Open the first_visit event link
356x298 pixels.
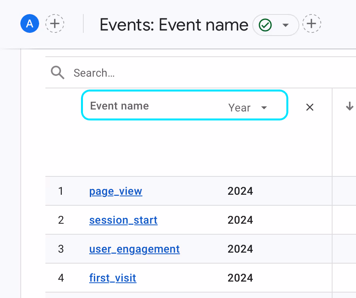(x=113, y=278)
